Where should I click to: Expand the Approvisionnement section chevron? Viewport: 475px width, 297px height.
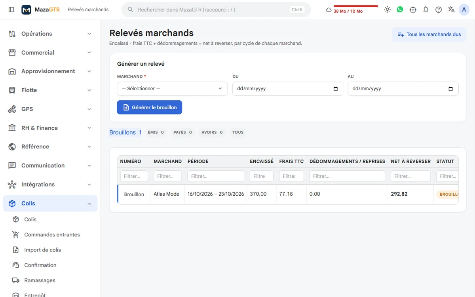click(89, 71)
